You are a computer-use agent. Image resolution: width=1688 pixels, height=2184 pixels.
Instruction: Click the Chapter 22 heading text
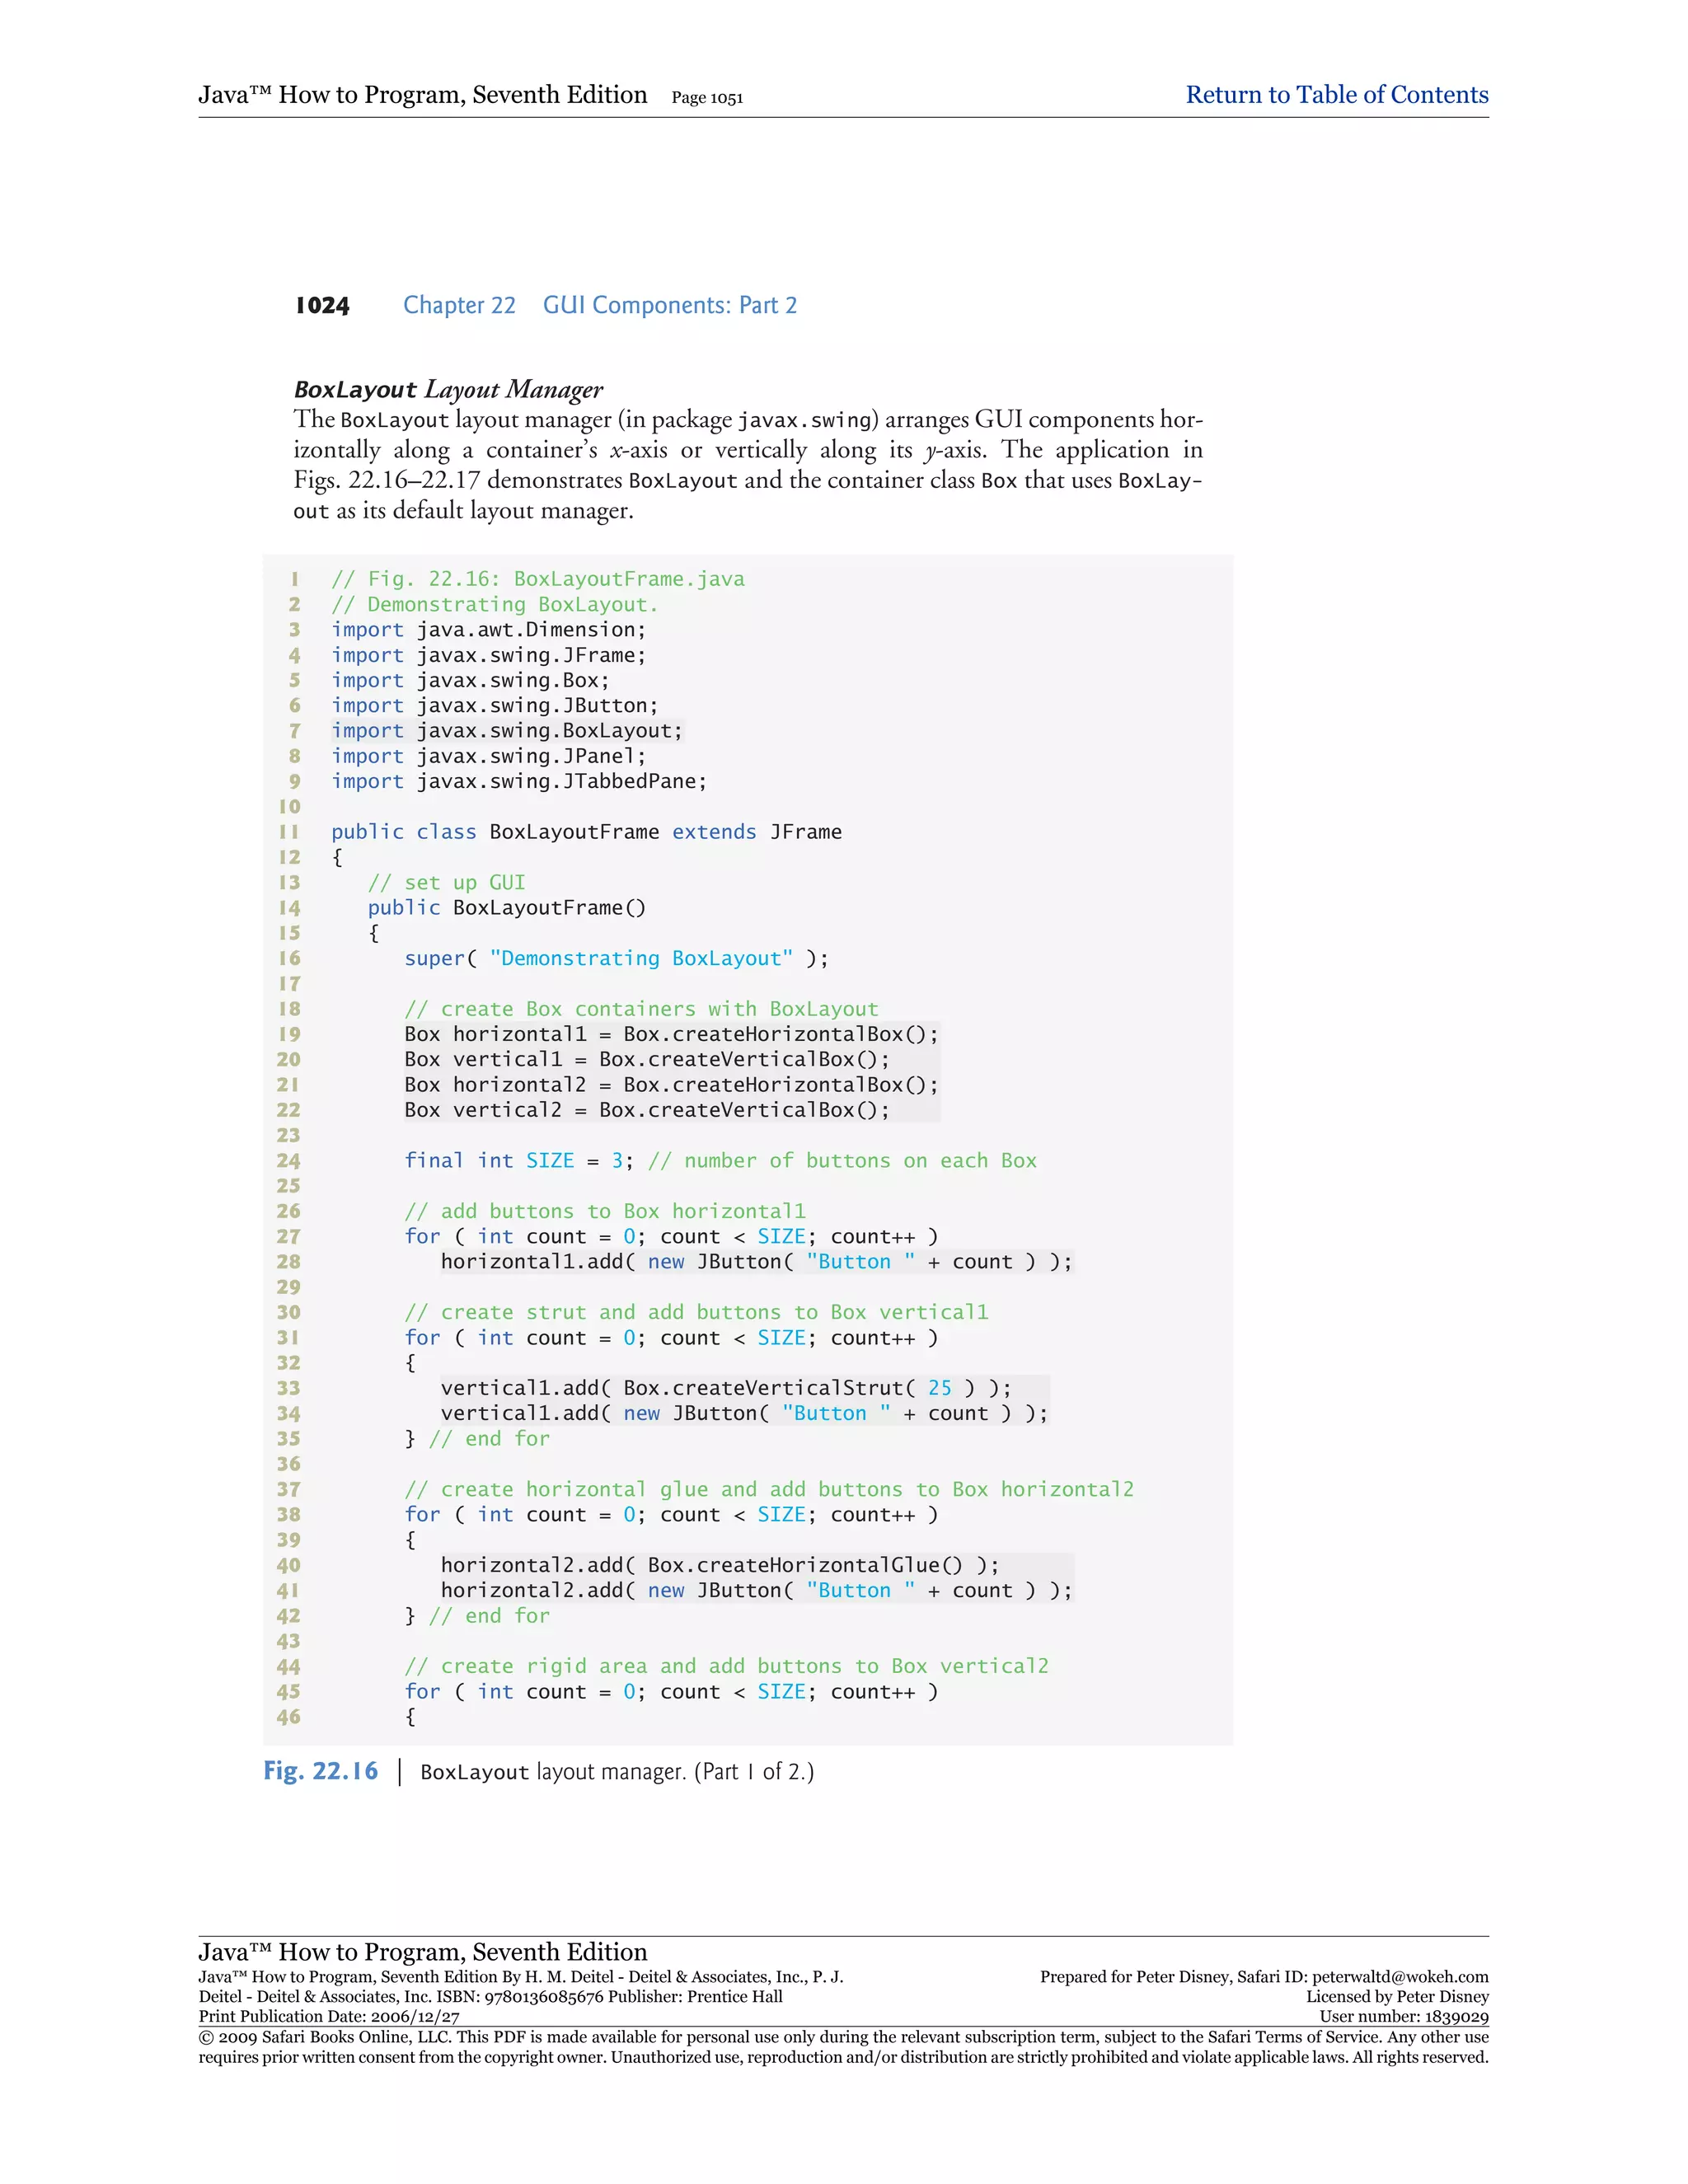(x=459, y=305)
